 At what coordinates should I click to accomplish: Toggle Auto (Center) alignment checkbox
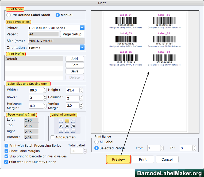pyautogui.click(x=52, y=137)
